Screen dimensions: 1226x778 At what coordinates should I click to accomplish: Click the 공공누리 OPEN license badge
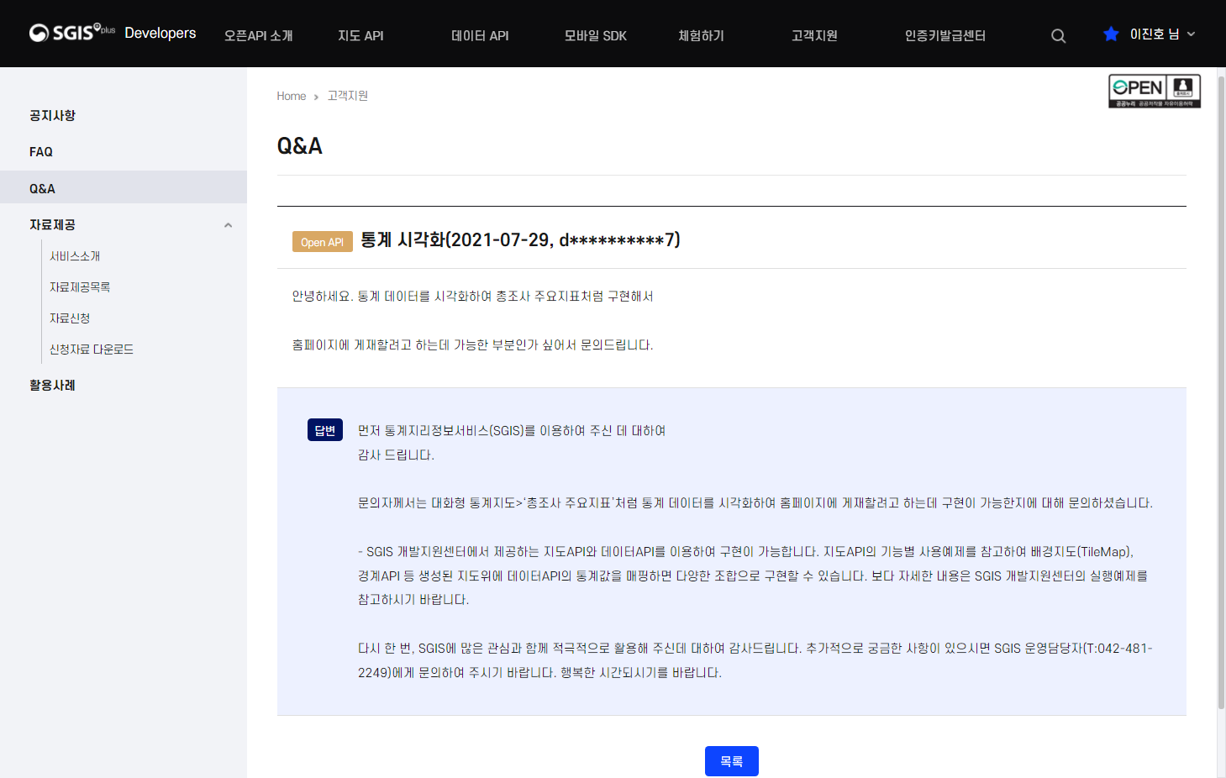click(1154, 91)
